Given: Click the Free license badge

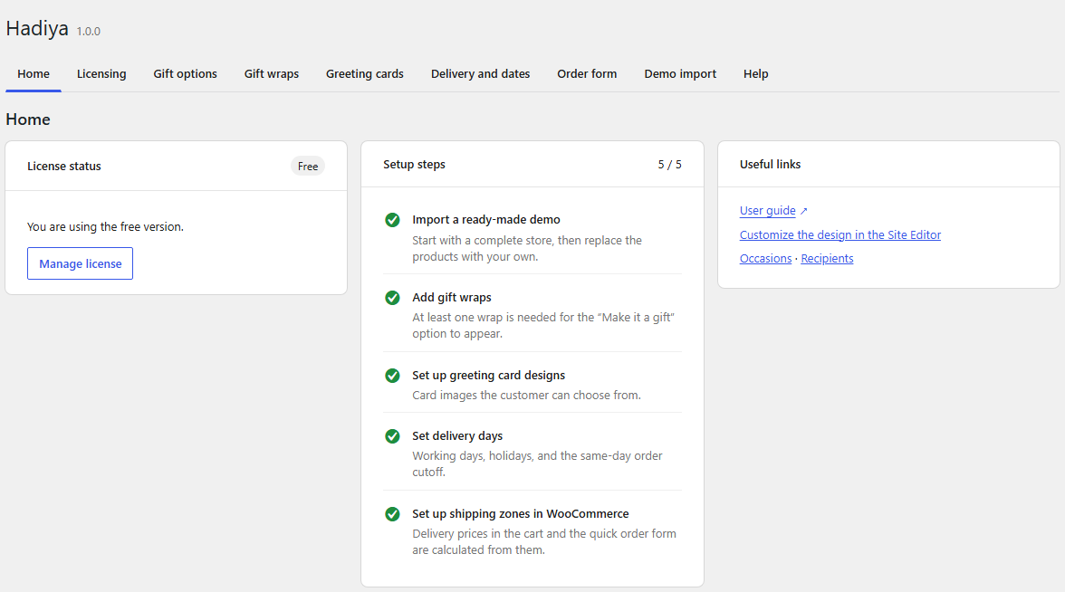Looking at the screenshot, I should click(x=308, y=167).
